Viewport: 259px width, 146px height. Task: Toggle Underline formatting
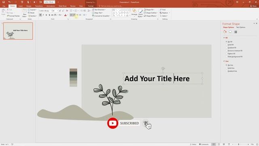(x=47, y=15)
